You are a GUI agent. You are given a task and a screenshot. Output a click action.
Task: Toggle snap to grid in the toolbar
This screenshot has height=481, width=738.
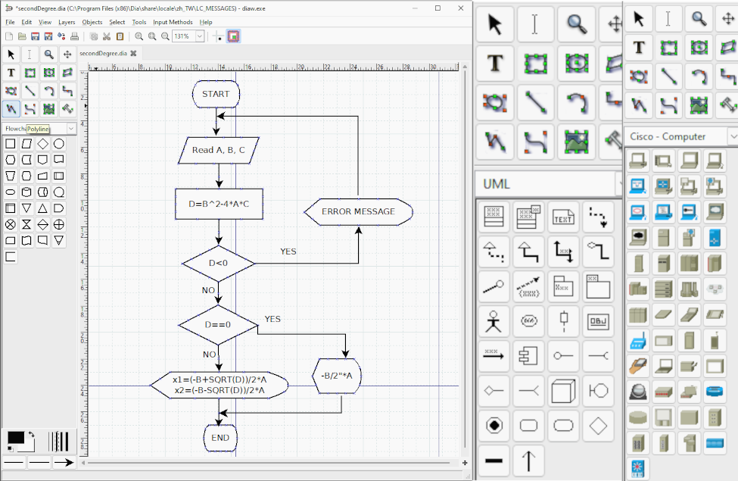pos(218,36)
